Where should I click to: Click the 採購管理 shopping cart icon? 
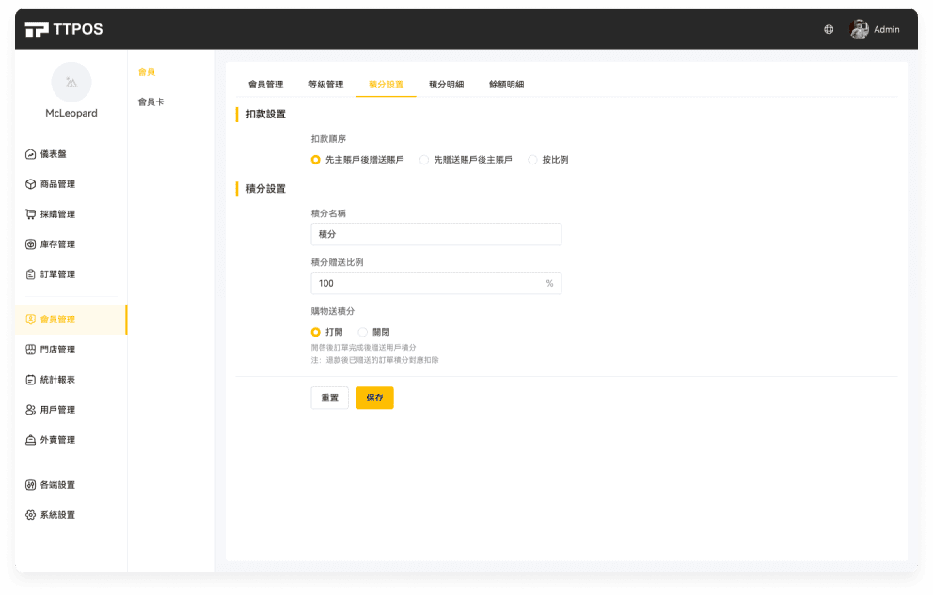[x=31, y=214]
